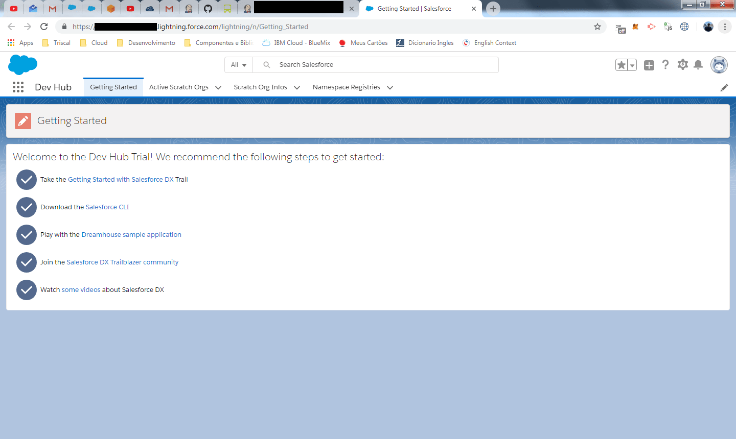Image resolution: width=736 pixels, height=439 pixels.
Task: Expand the Active Scratch Orgs chevron menu
Action: click(218, 88)
